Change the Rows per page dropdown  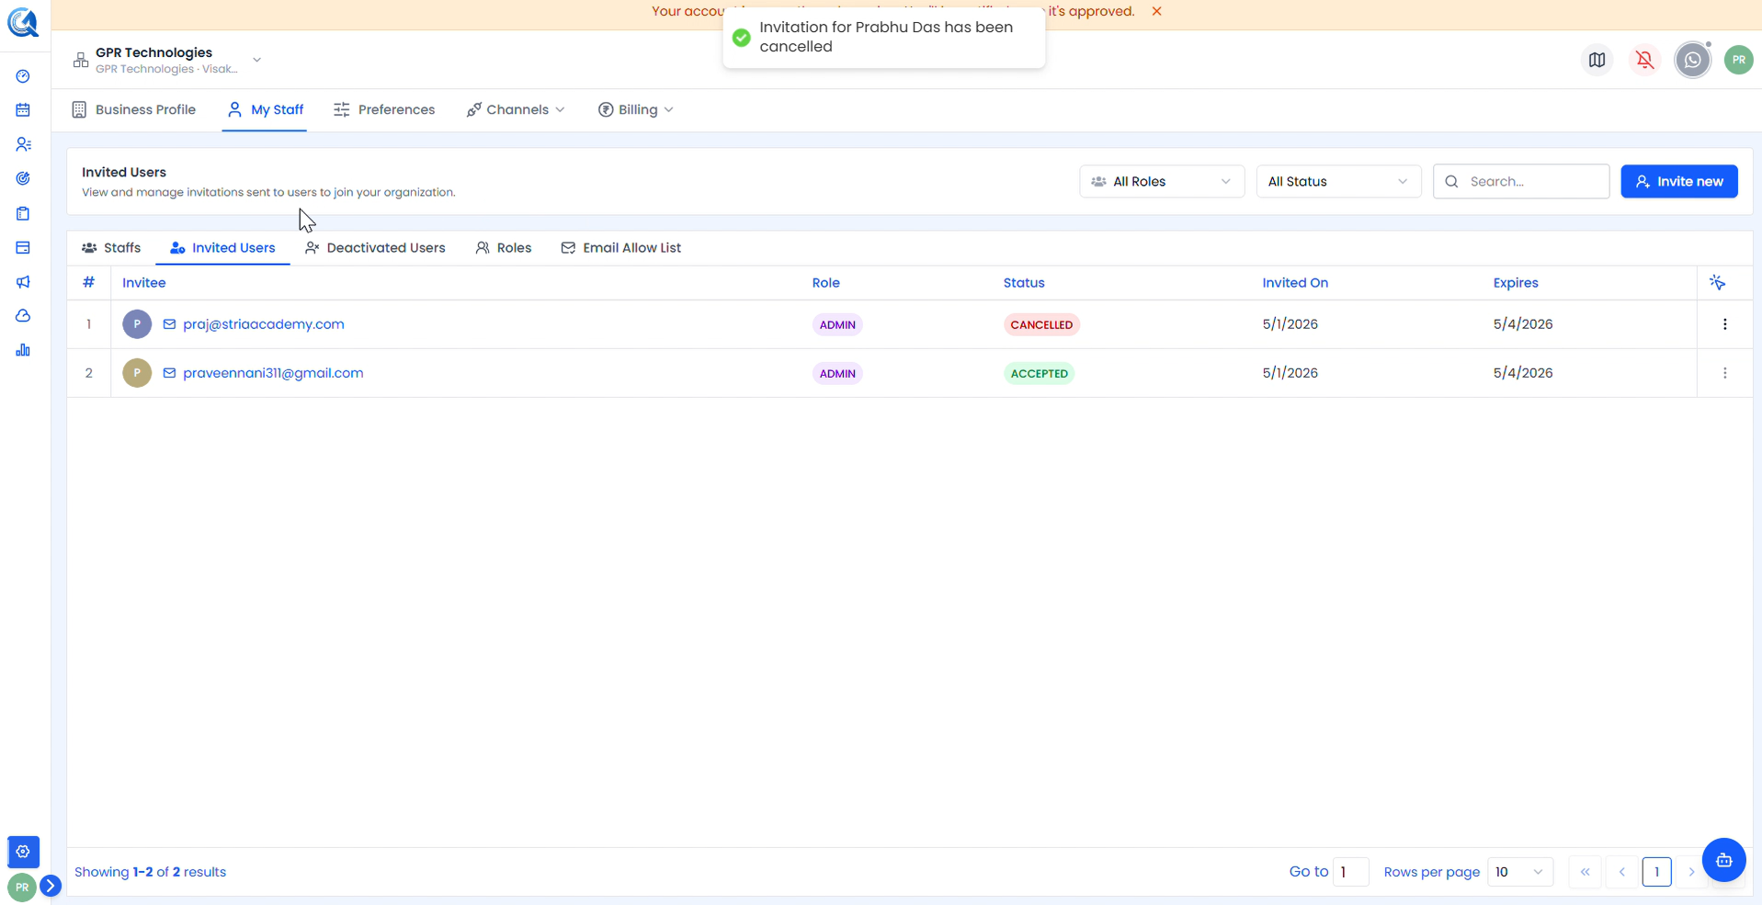tap(1520, 872)
